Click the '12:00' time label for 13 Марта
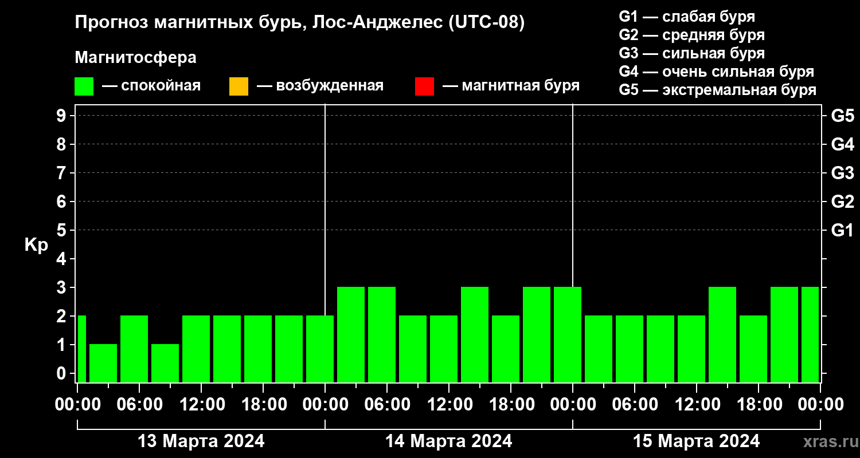Viewport: 860px width, 458px height. [201, 404]
